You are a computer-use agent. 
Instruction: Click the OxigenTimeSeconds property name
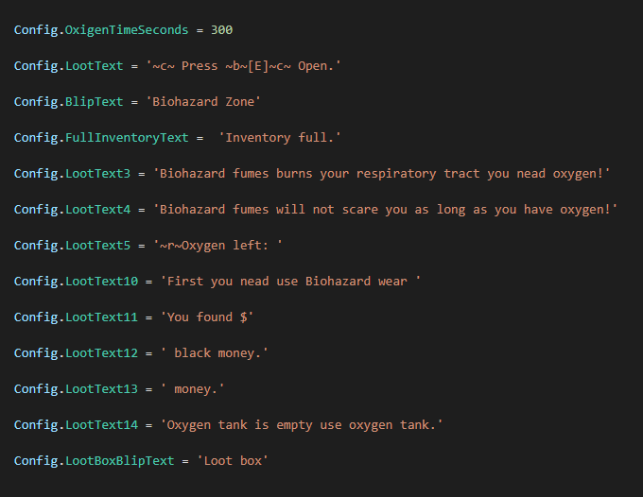pyautogui.click(x=127, y=30)
